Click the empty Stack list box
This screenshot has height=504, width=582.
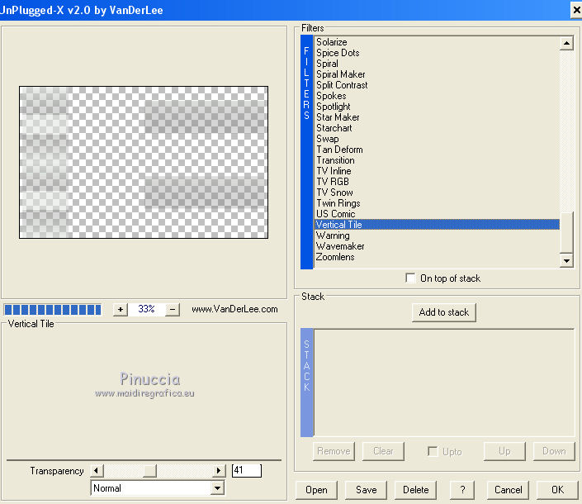(444, 383)
